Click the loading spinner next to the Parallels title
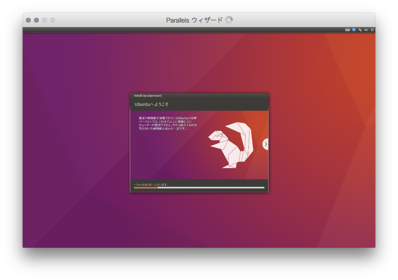Screen dimensions: 398x280 point(229,20)
